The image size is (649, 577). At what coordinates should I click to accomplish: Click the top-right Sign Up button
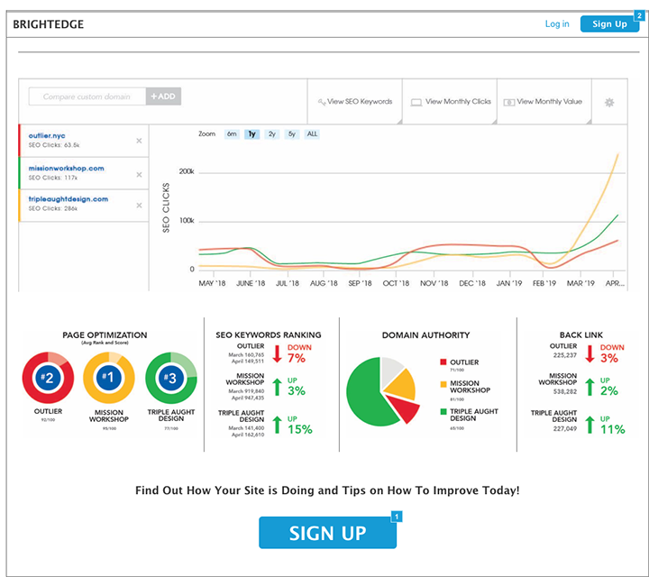click(609, 24)
